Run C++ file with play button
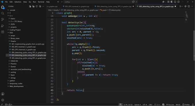Image resolution: width=195 pixels, height=106 pixels. tap(180, 6)
